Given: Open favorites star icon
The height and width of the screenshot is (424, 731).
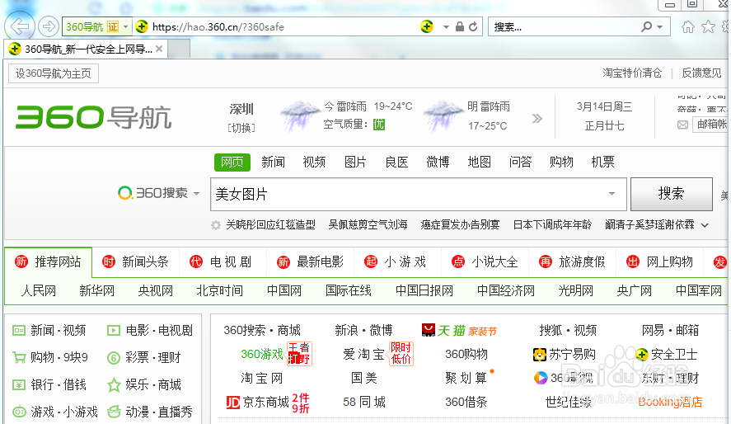Looking at the screenshot, I should pyautogui.click(x=708, y=27).
